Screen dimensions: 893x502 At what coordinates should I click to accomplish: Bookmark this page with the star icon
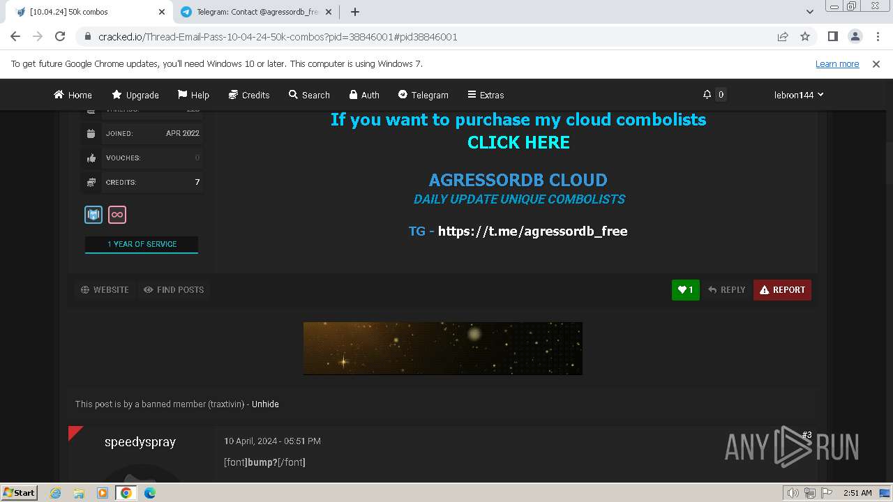coord(805,36)
